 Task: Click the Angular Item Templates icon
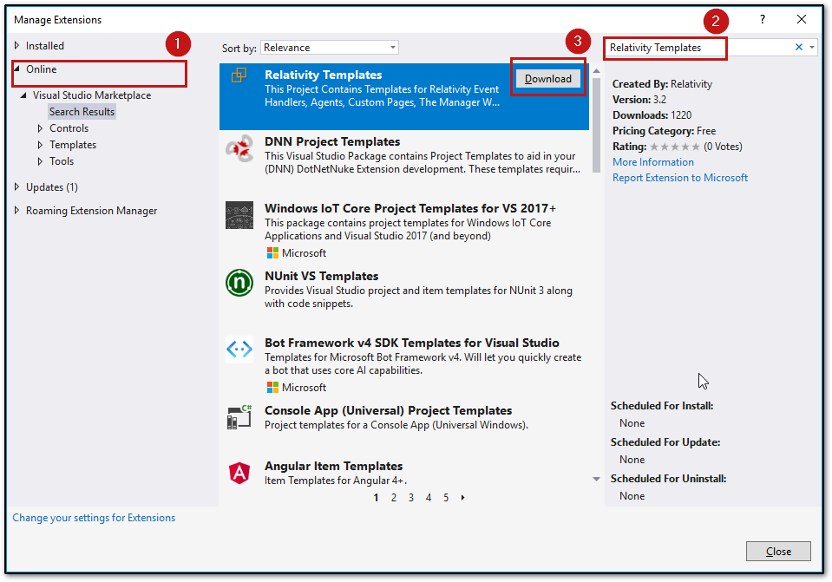(x=239, y=473)
